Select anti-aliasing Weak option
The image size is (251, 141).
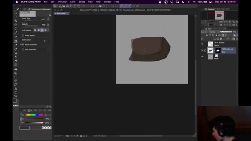(38, 30)
